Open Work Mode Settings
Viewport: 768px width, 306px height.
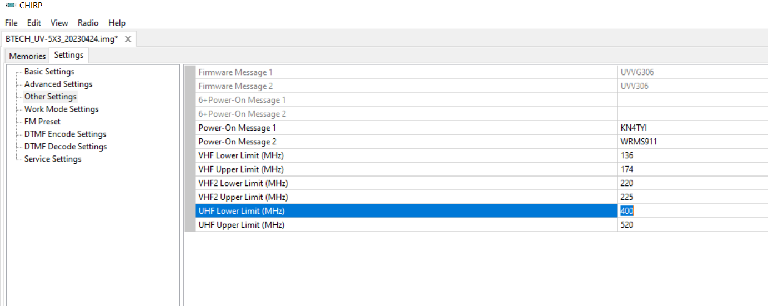pyautogui.click(x=61, y=109)
